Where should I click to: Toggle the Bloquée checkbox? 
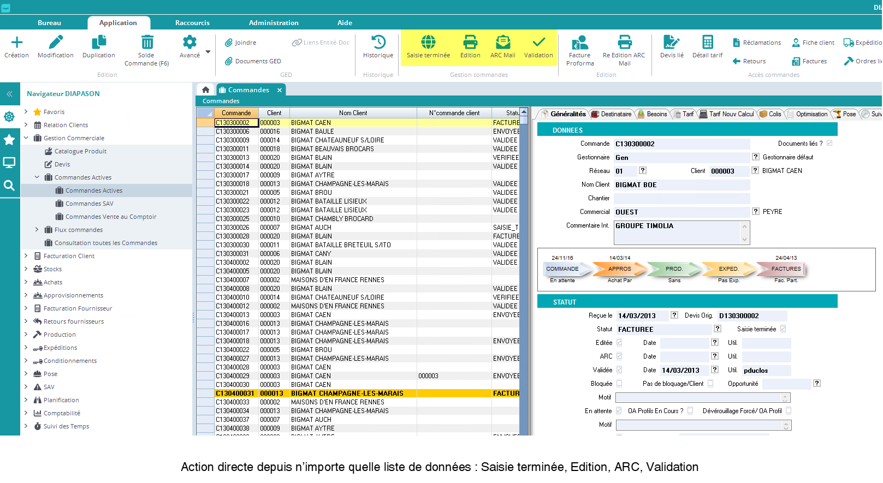pyautogui.click(x=619, y=383)
